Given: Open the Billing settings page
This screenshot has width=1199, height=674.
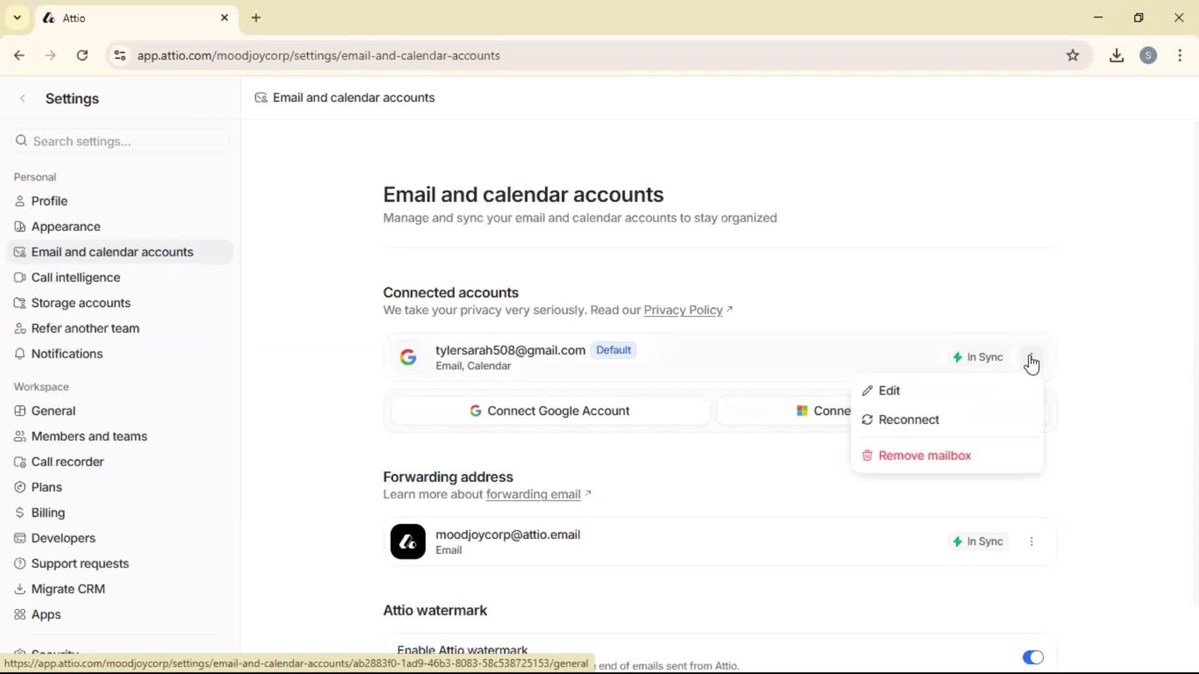Looking at the screenshot, I should (x=120, y=512).
